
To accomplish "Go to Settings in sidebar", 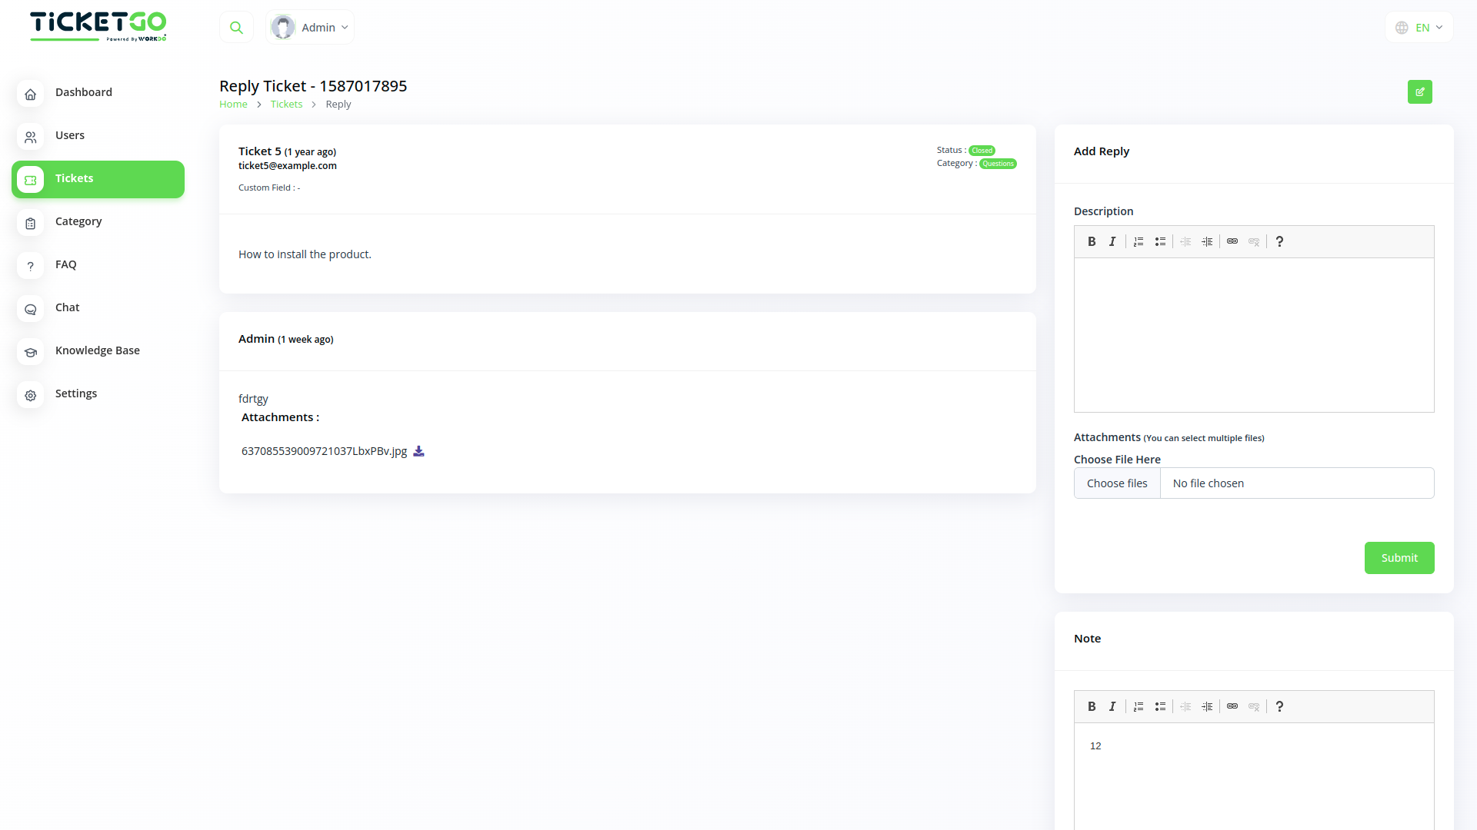I will tap(75, 393).
